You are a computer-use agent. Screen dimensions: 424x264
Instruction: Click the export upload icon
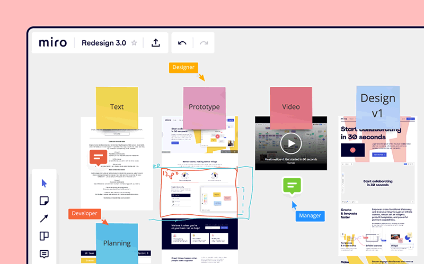click(155, 43)
